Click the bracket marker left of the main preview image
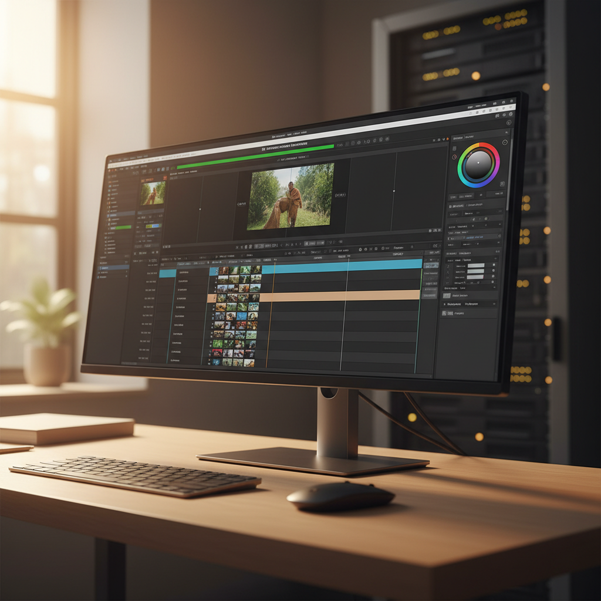 [242, 204]
